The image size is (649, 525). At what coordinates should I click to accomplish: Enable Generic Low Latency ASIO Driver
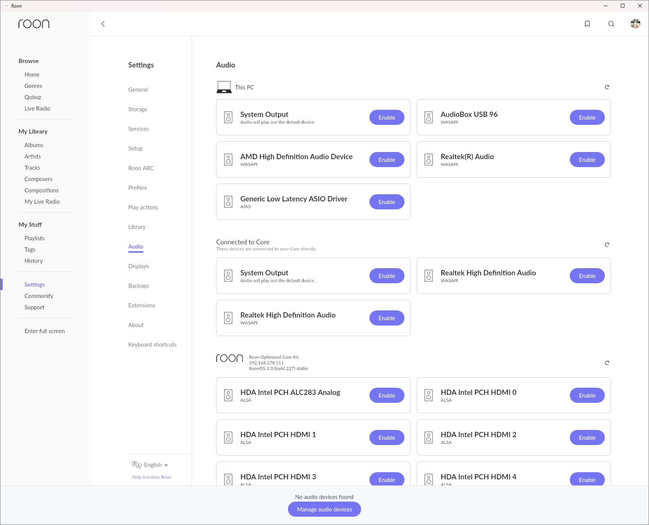387,202
